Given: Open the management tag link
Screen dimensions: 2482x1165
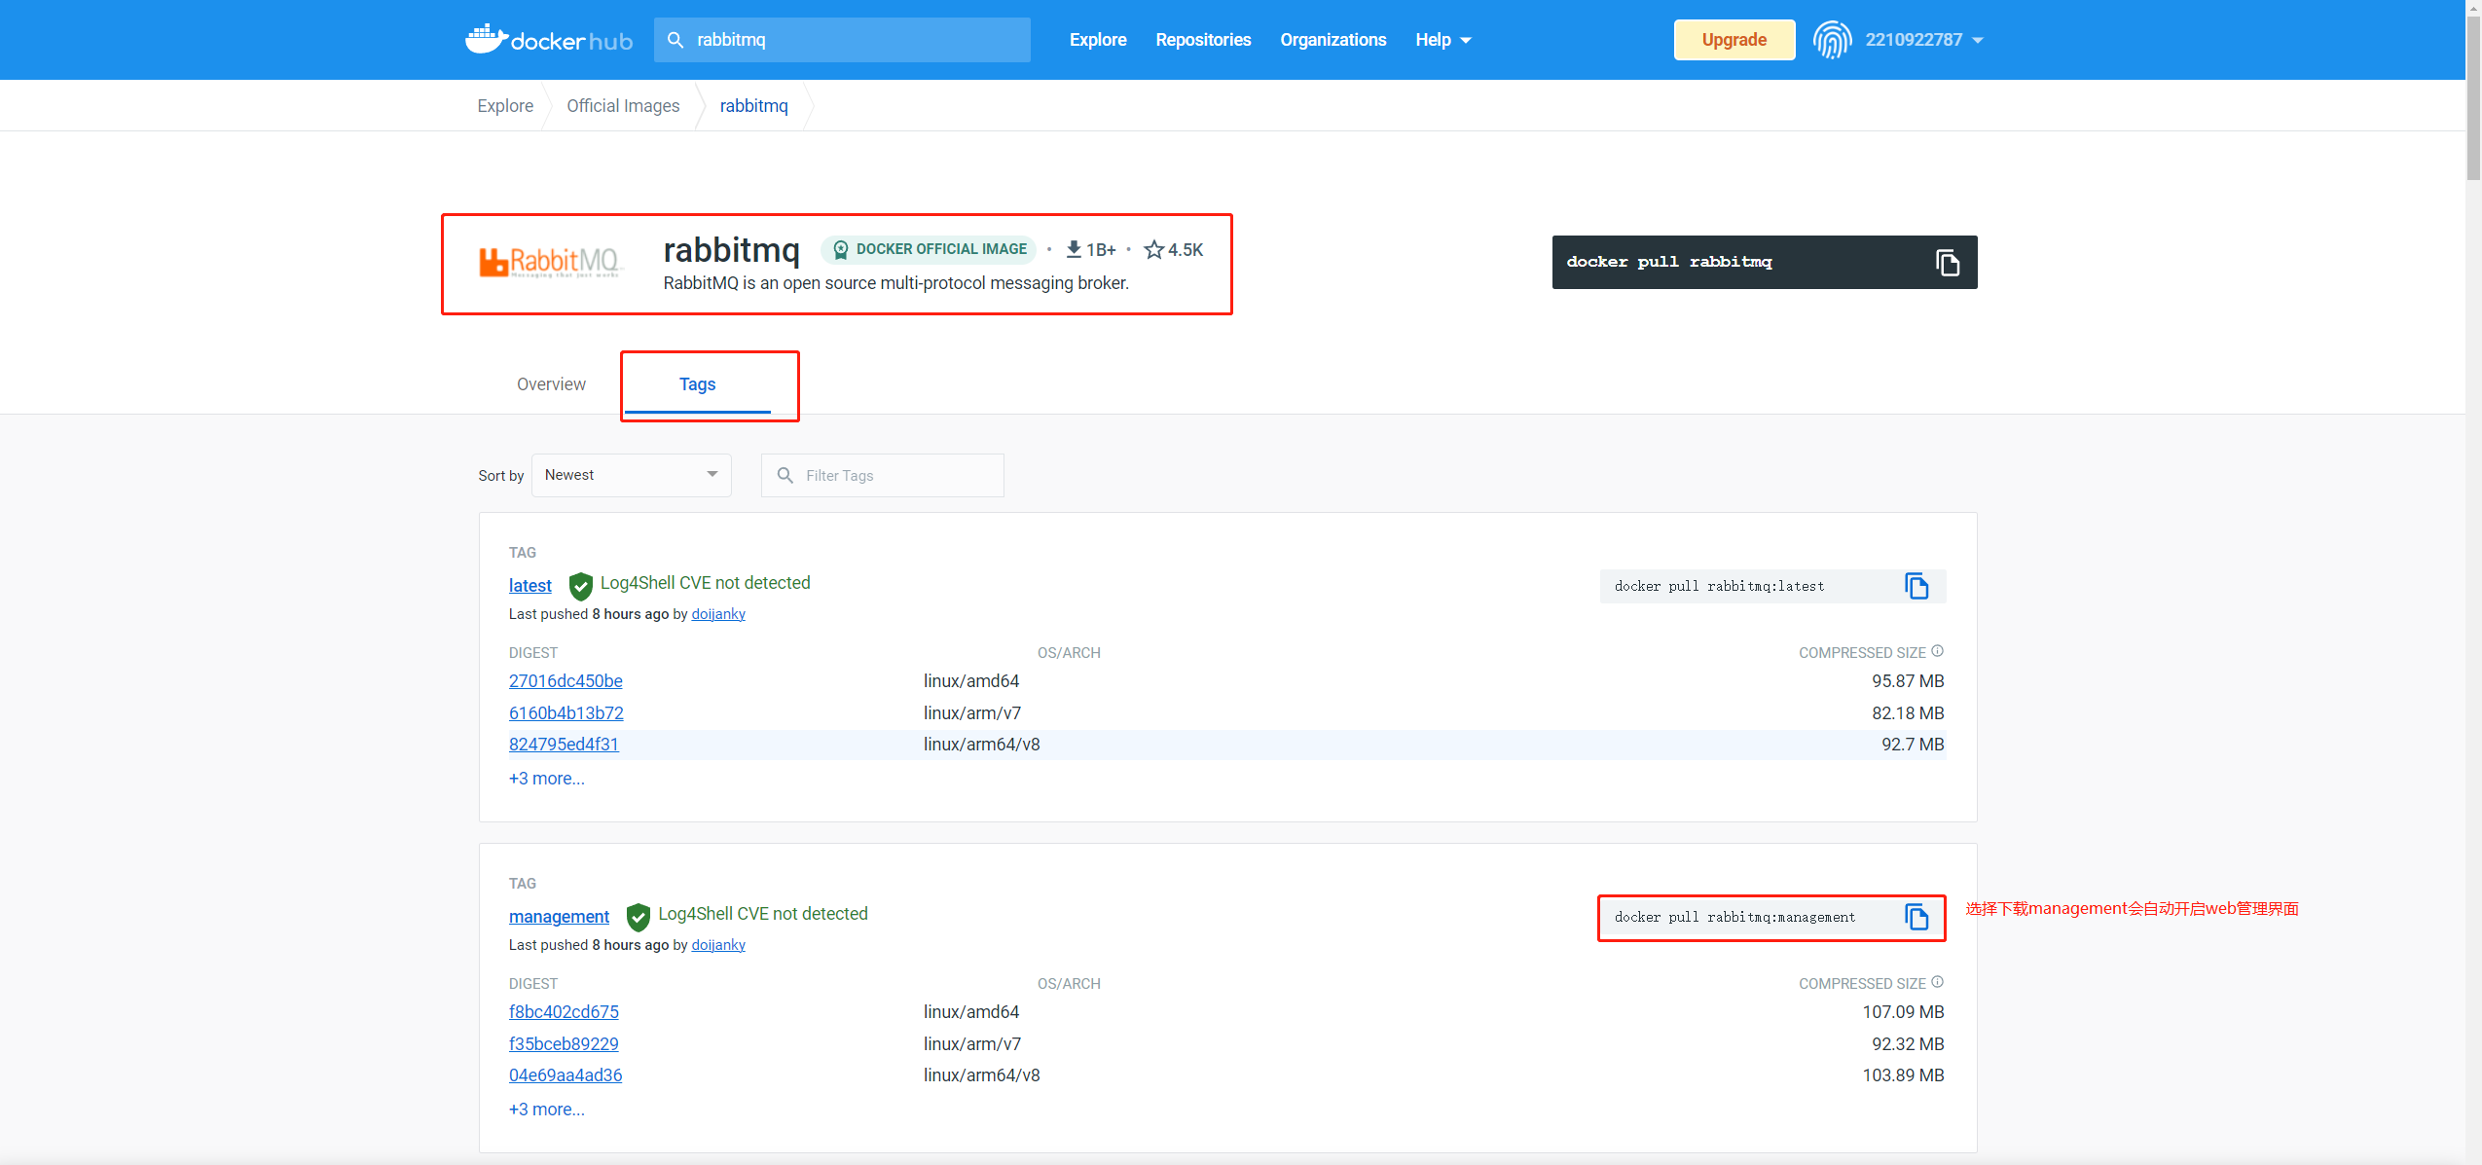Looking at the screenshot, I should tap(559, 917).
